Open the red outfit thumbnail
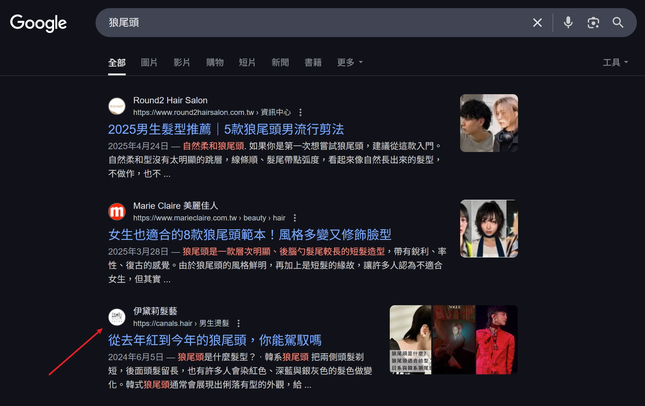This screenshot has height=406, width=645. [497, 340]
